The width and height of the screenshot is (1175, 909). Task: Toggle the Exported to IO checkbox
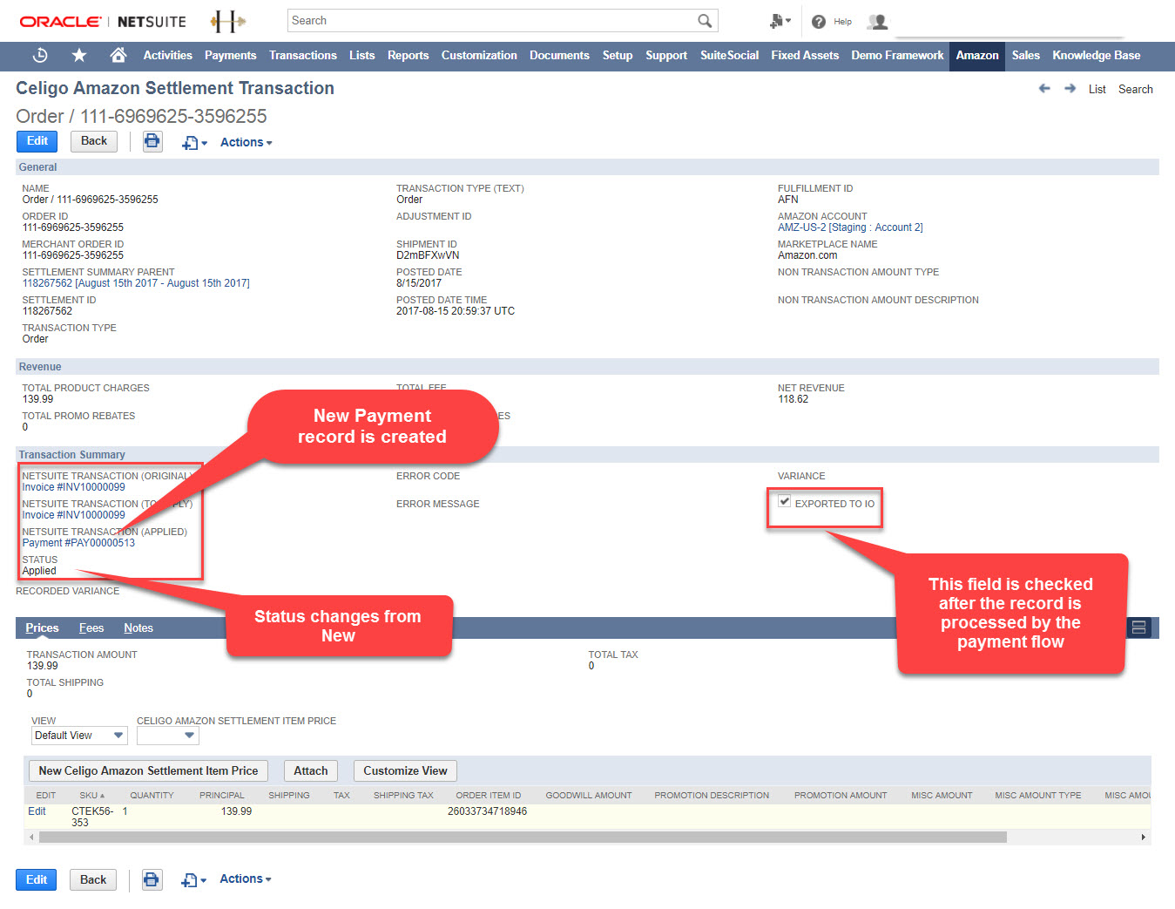click(x=784, y=501)
